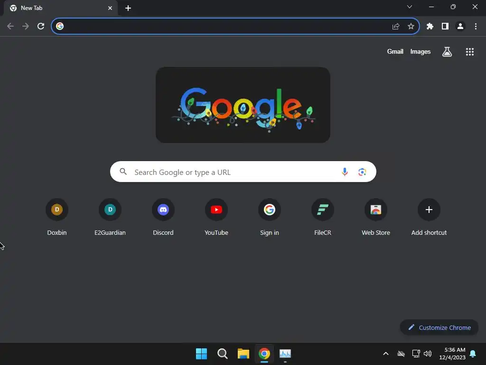Open Chrome's three-dot menu

pyautogui.click(x=476, y=27)
